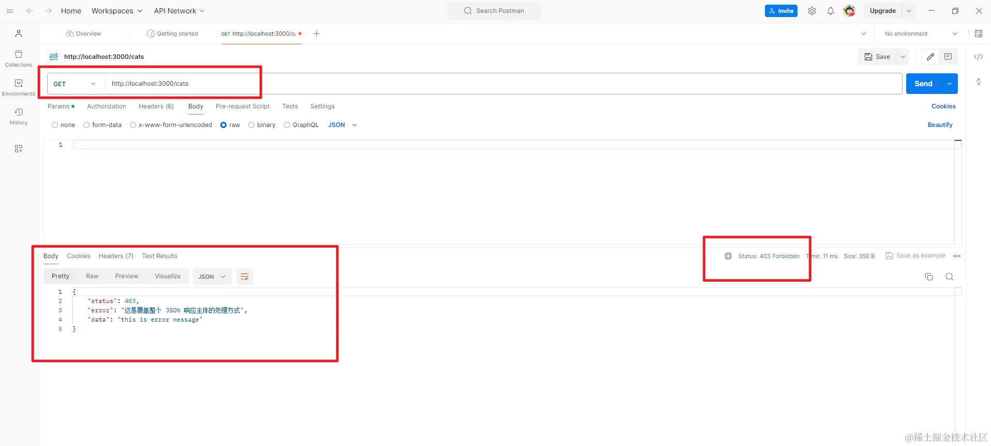Open the Overview tab

coord(84,34)
